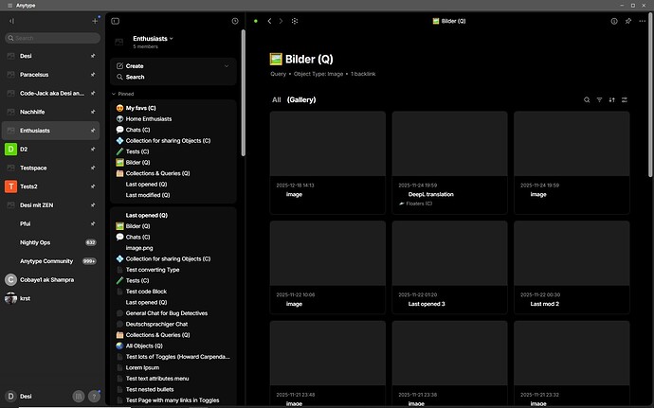654x408 pixels.
Task: Open the three-dots more menu
Action: coord(642,21)
